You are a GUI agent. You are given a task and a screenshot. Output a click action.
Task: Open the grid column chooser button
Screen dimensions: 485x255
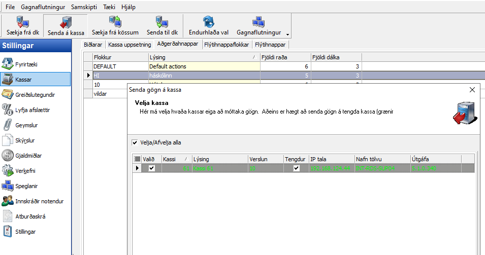[137, 159]
